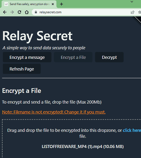Open the browser home page icon
The image size is (141, 158).
click(27, 12)
